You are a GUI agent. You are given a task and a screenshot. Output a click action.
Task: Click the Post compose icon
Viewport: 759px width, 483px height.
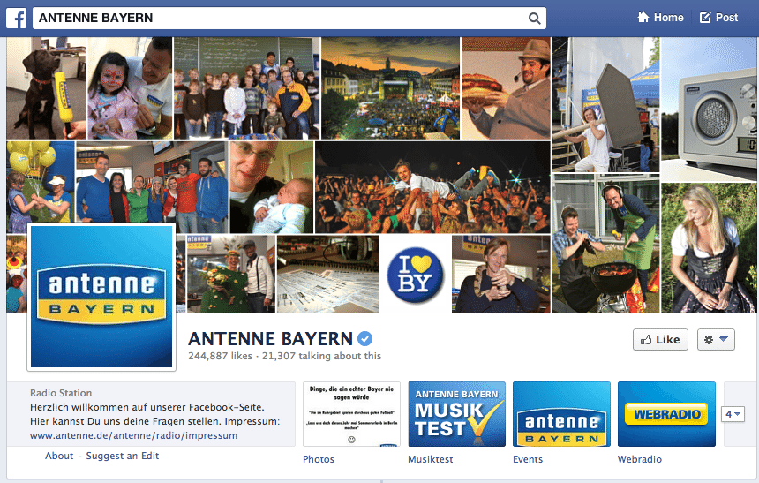(705, 18)
